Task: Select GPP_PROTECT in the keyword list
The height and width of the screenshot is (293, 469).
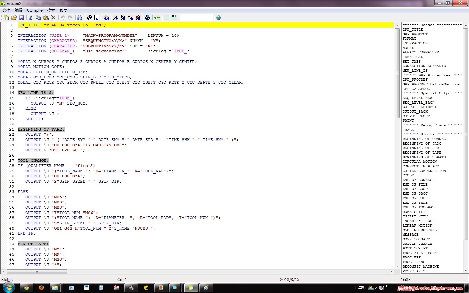Action: tap(415, 34)
